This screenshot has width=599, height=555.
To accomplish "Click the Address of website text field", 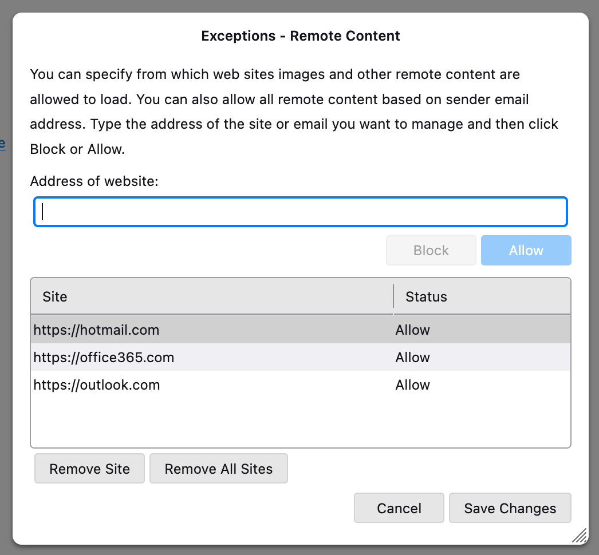I will point(301,212).
